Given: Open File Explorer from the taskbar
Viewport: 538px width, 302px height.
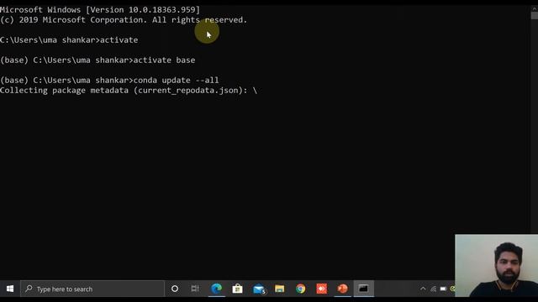Looking at the screenshot, I should 280,289.
